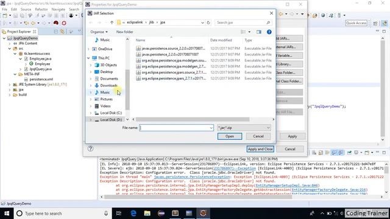Image resolution: width=390 pixels, height=219 pixels.
Task: Open Source menu in Eclipse
Action: click(x=26, y=9)
